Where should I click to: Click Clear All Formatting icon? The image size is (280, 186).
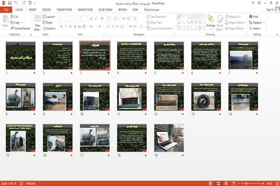tap(102, 18)
